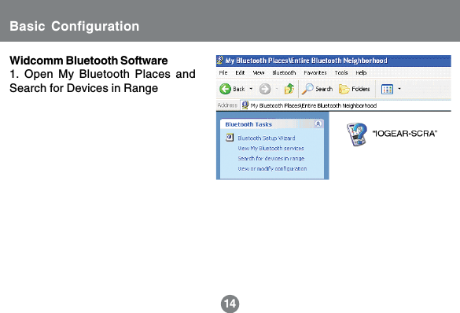Click the address bar path field
Screen dimensions: 460x313
[345, 105]
